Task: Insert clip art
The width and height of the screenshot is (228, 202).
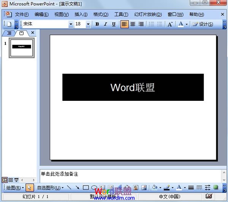Action: point(136,188)
